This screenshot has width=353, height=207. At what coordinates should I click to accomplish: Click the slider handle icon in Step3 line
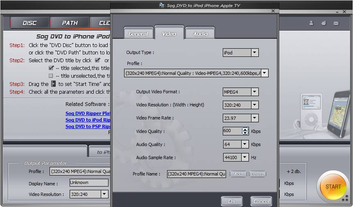point(53,84)
